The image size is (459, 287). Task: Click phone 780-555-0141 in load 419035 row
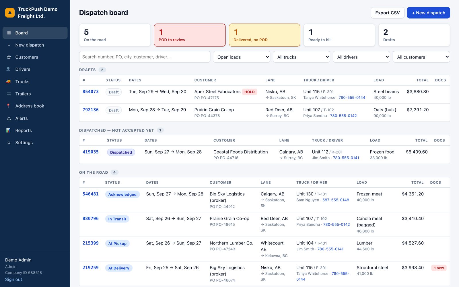tap(346, 158)
